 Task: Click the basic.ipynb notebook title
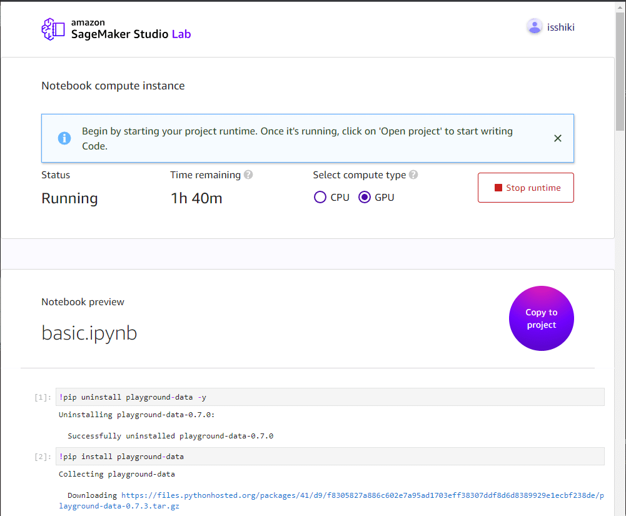coord(89,333)
